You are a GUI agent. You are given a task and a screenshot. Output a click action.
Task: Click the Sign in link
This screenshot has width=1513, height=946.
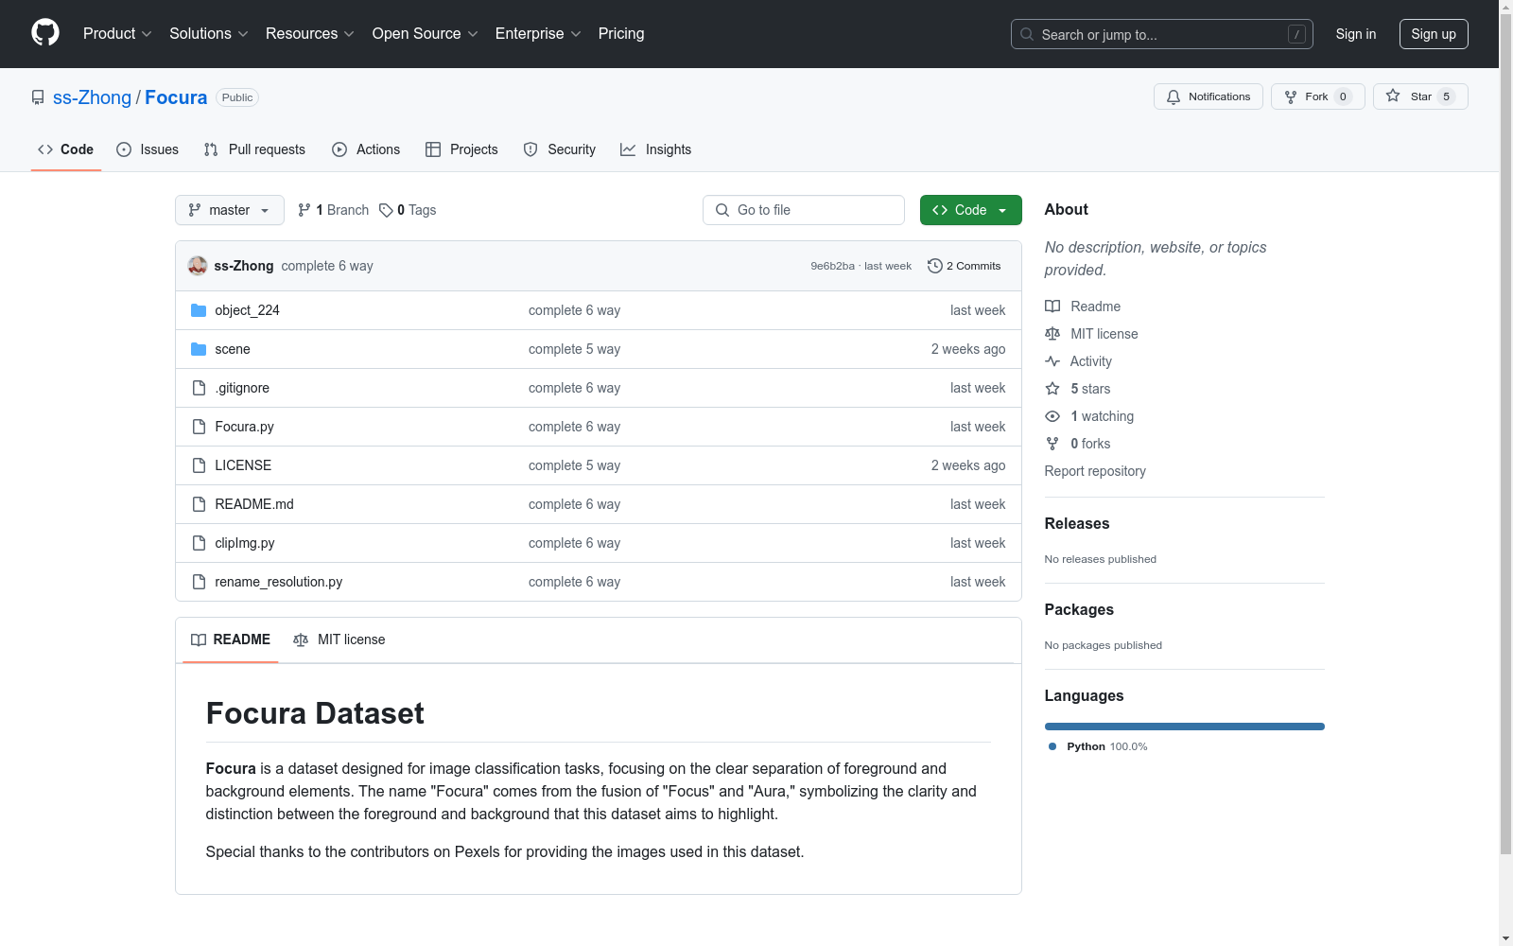pos(1356,34)
